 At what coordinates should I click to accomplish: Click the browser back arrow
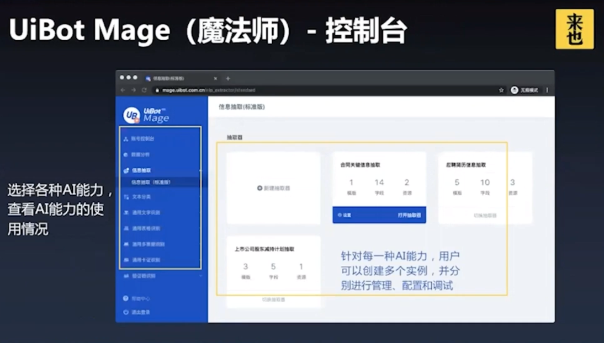pyautogui.click(x=123, y=90)
